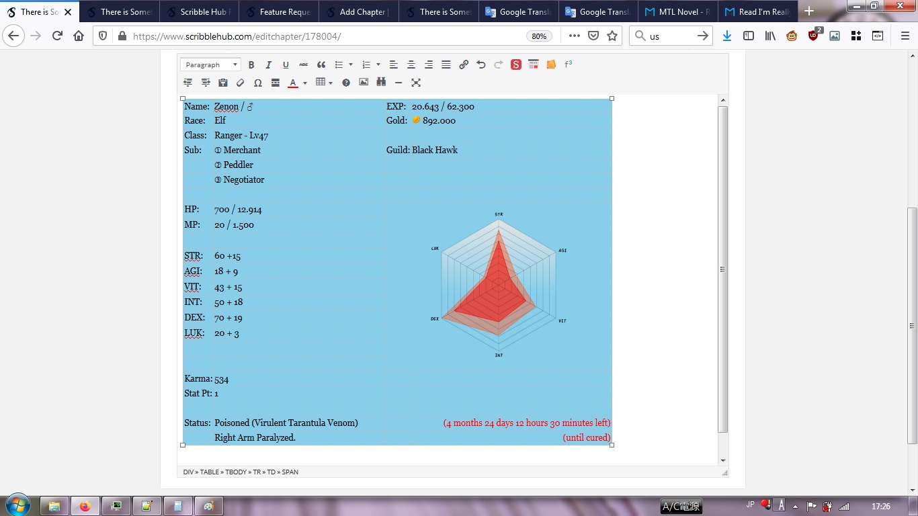918x516 pixels.
Task: Insert a link with the chain icon
Action: [x=464, y=65]
